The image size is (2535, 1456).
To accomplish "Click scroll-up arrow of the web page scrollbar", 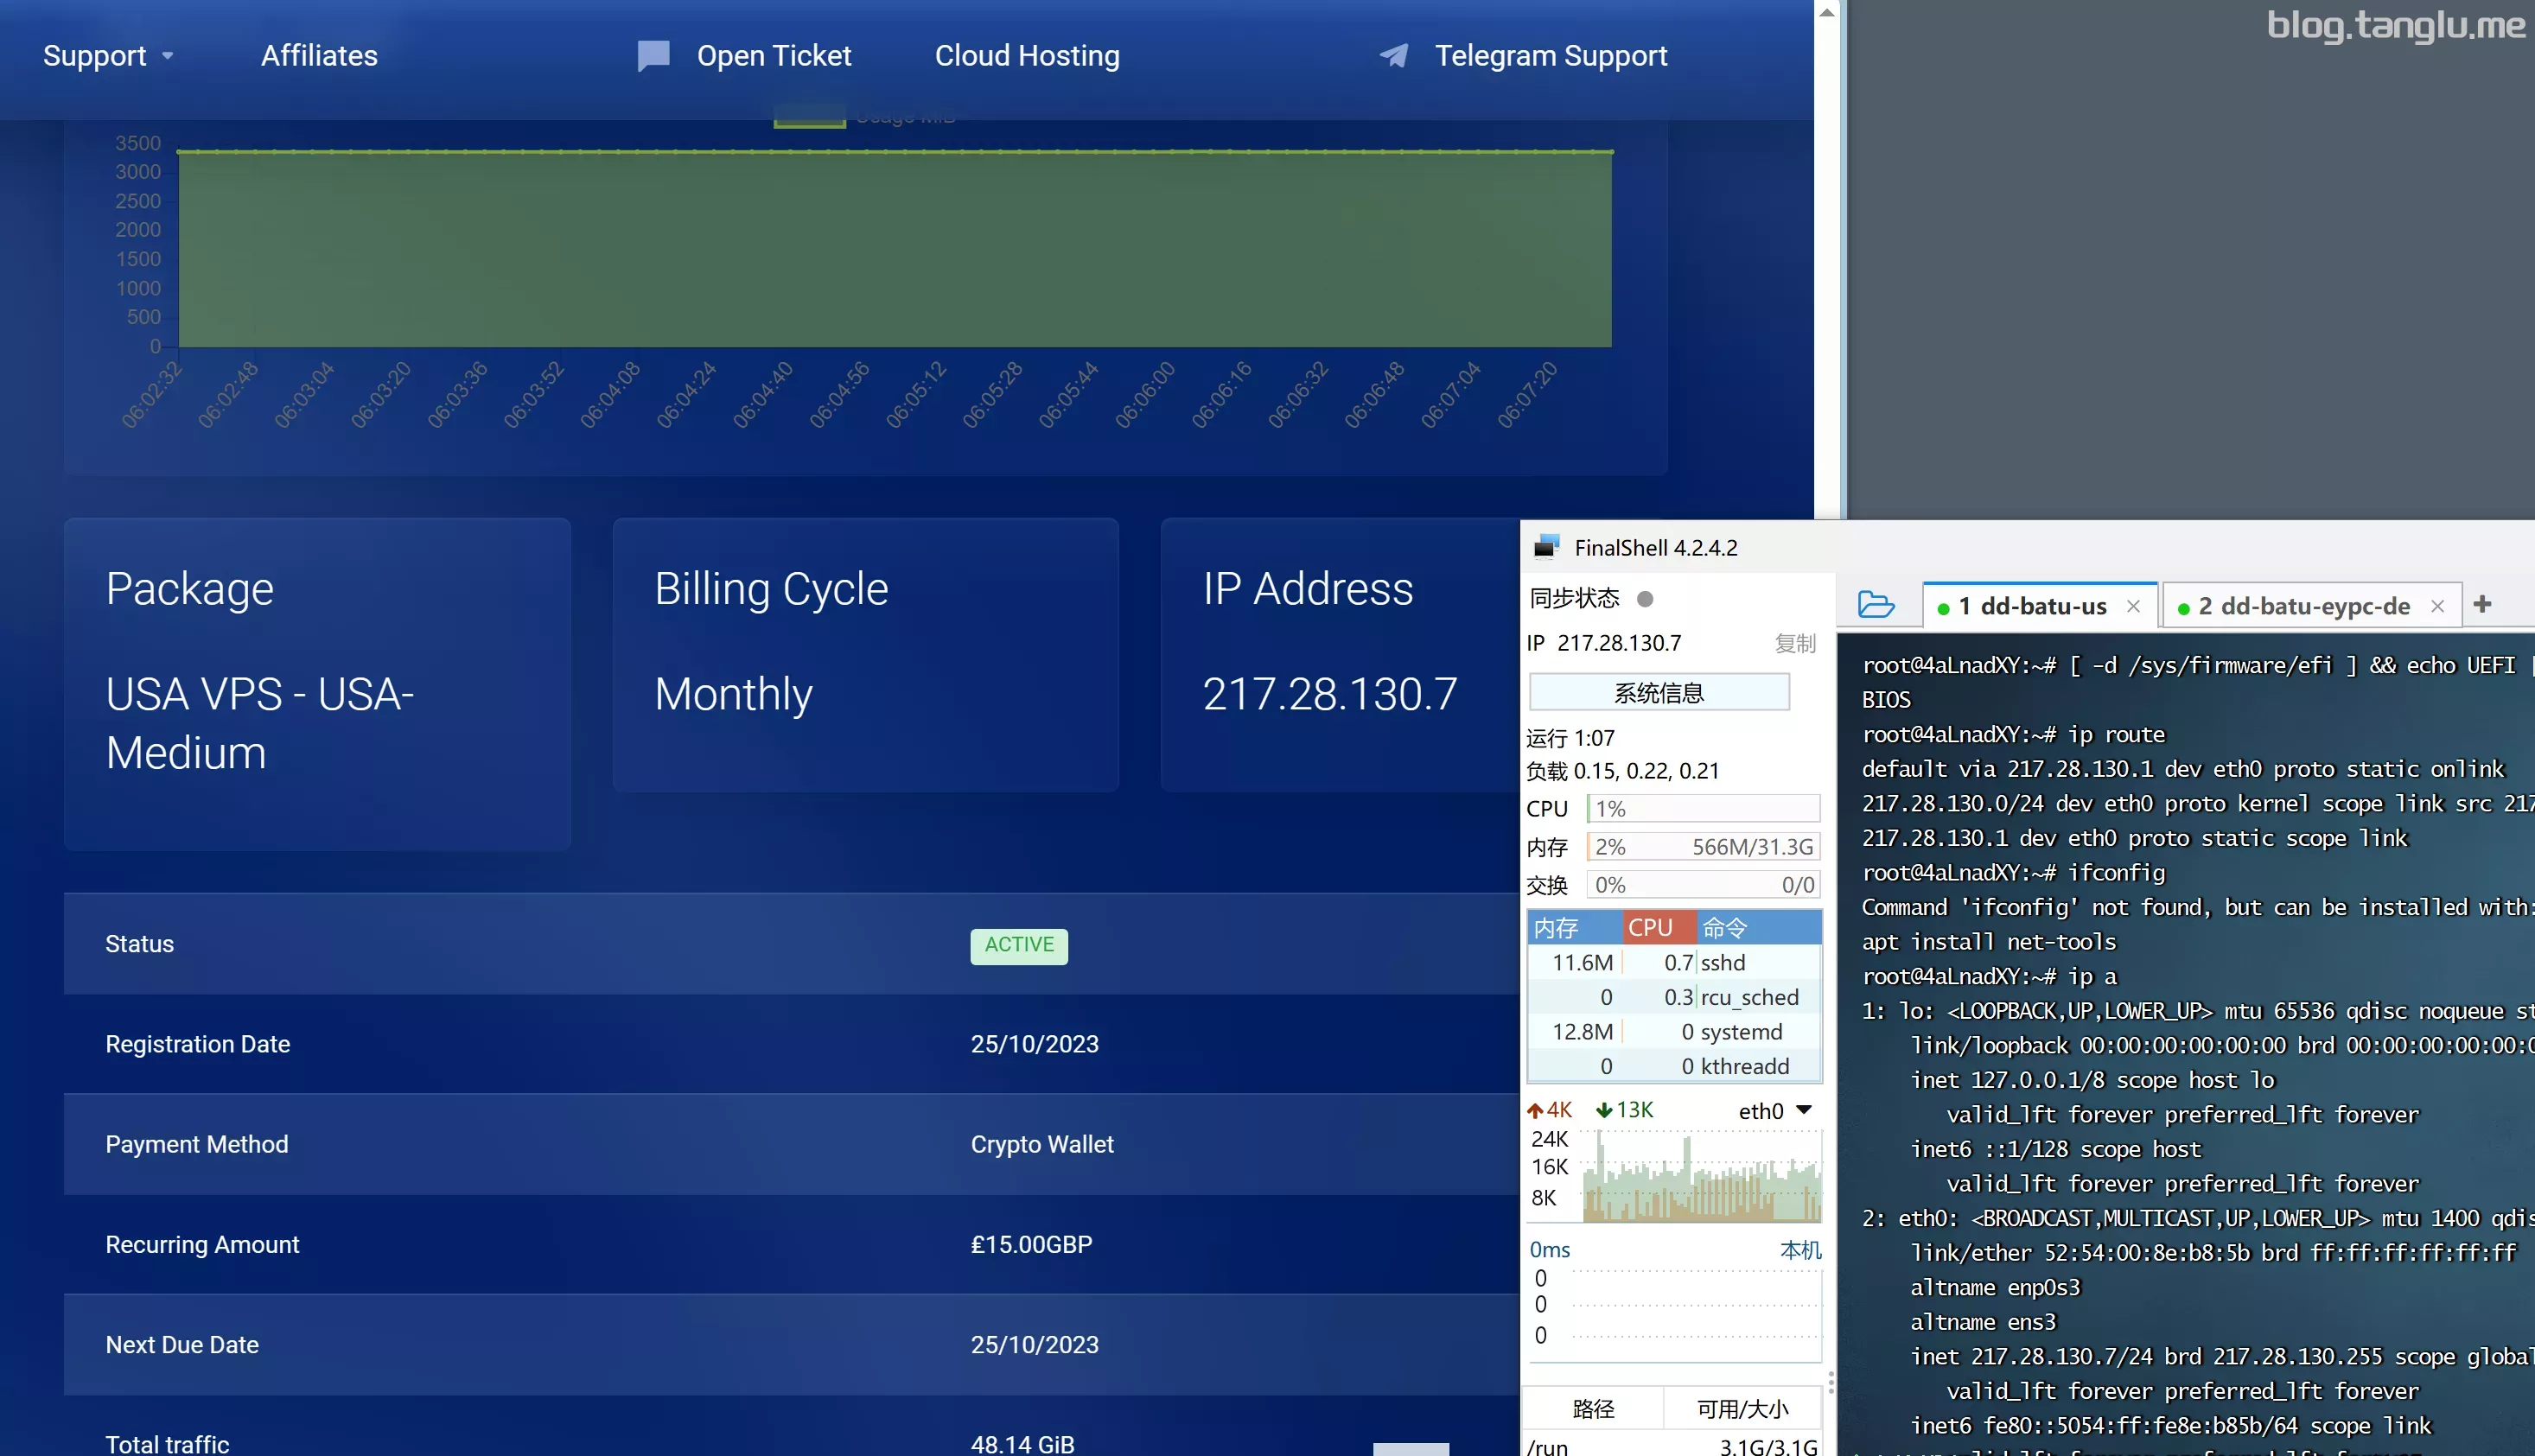I will click(1827, 13).
